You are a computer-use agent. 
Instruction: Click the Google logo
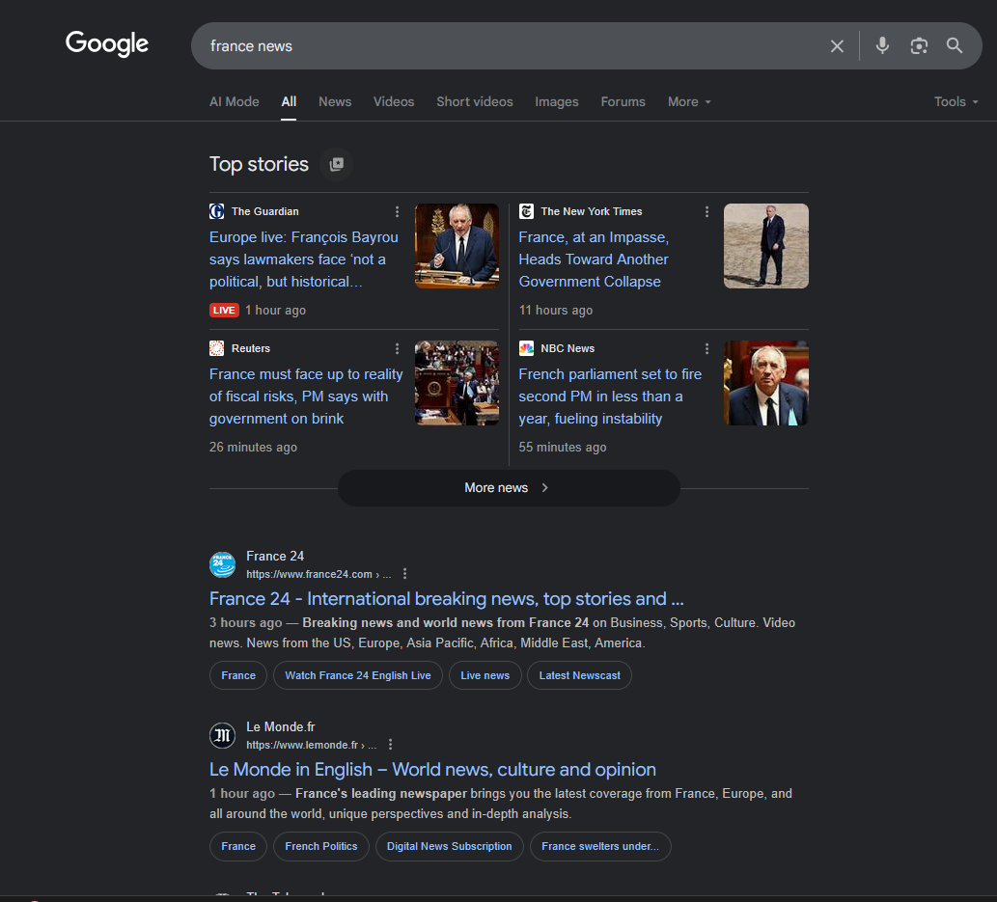click(x=107, y=43)
